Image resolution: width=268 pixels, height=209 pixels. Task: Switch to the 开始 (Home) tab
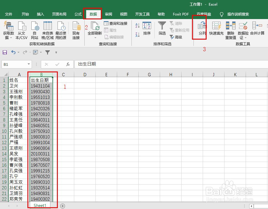(25, 14)
